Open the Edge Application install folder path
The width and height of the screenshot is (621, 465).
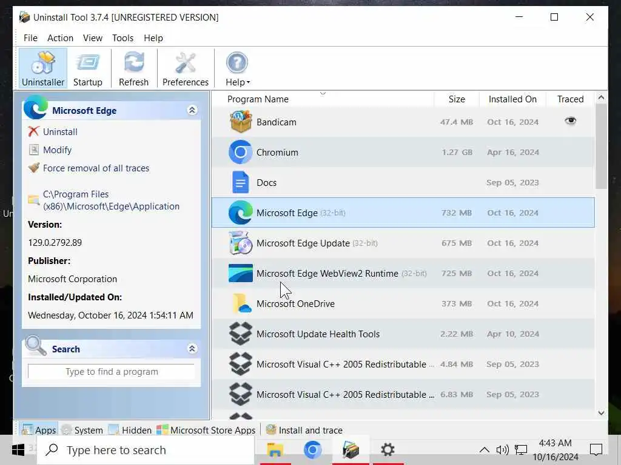(x=111, y=200)
